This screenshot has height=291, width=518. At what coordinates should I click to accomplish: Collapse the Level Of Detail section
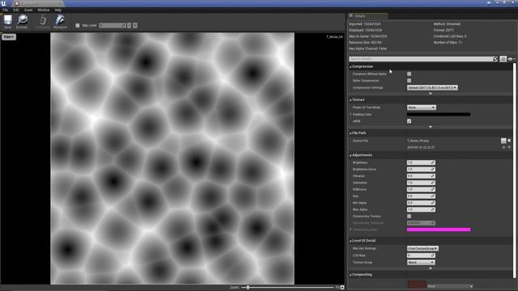click(350, 241)
